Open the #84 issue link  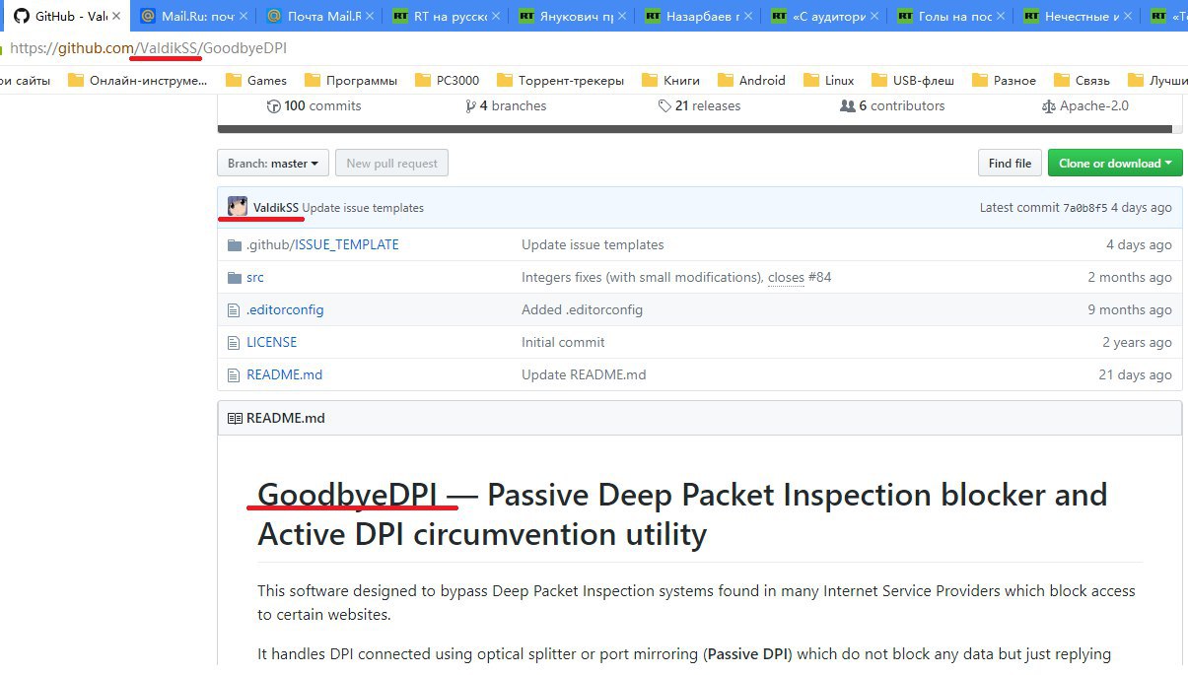pos(819,277)
